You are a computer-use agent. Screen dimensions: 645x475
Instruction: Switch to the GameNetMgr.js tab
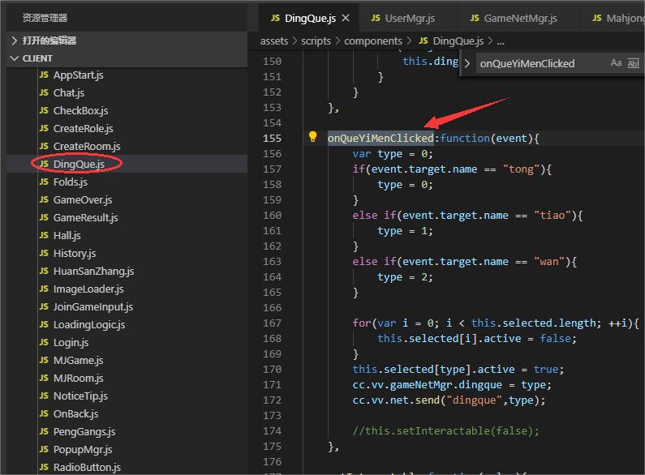[514, 18]
